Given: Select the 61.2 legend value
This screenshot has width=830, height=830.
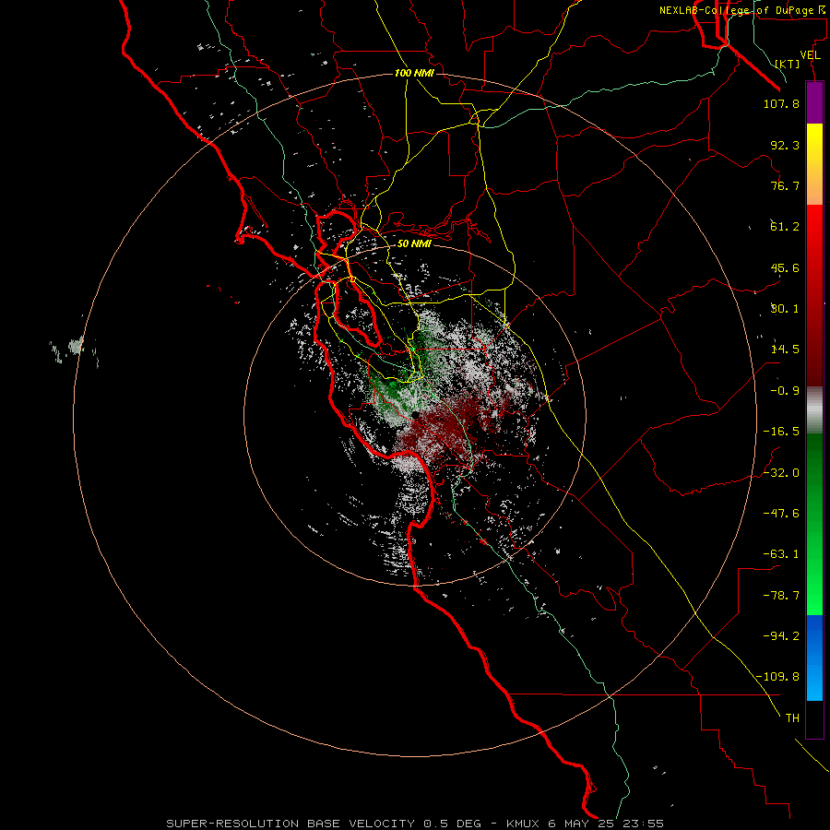Looking at the screenshot, I should pyautogui.click(x=785, y=227).
